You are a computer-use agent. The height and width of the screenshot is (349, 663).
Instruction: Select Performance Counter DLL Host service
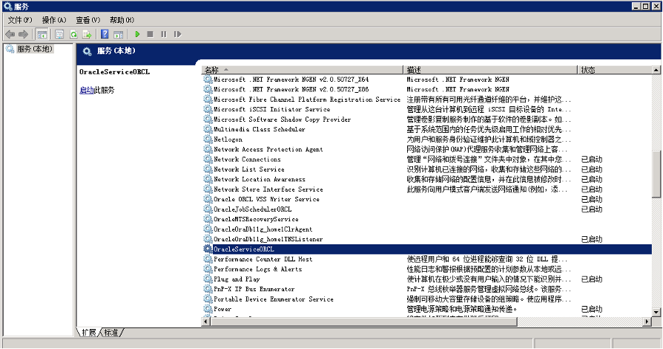pyautogui.click(x=427, y=259)
